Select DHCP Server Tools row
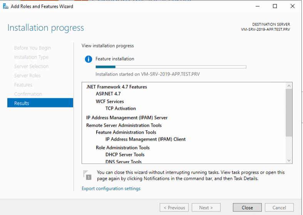Viewport: 303px width, 215px height. click(x=125, y=155)
